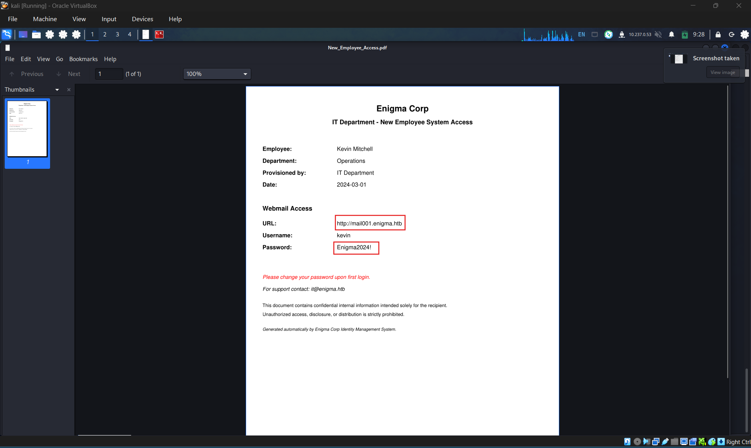The image size is (751, 448).
Task: Close the Thumbnails side pane
Action: [x=69, y=90]
